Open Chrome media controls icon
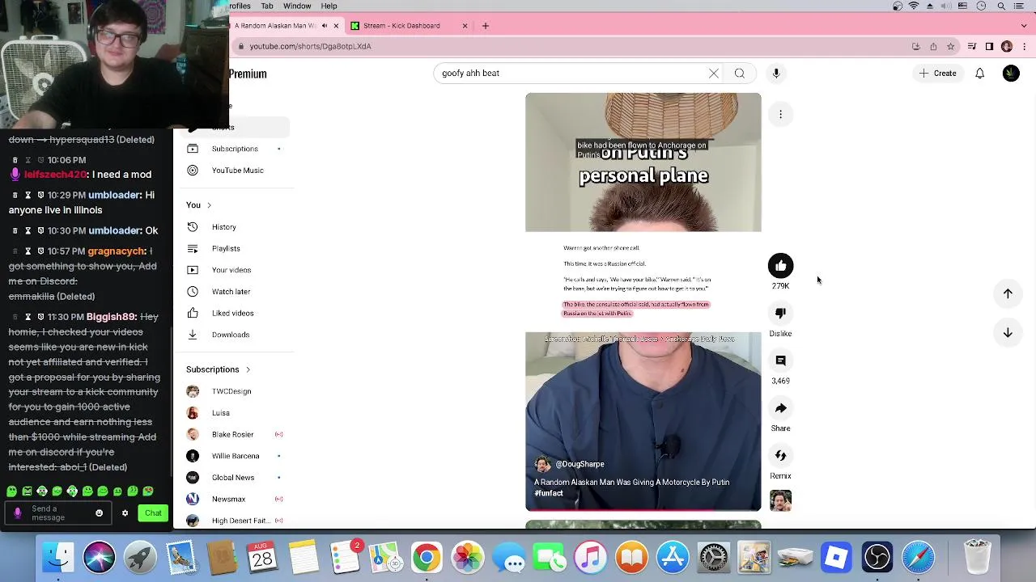The height and width of the screenshot is (582, 1036). coord(972,47)
